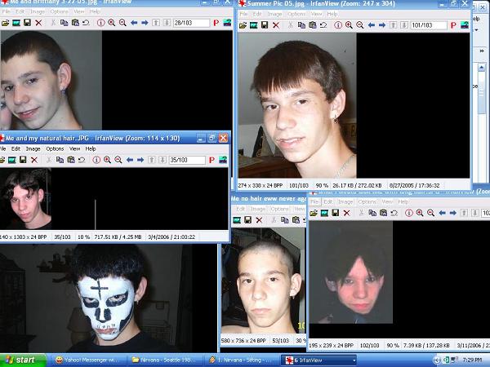Open image information in Summer Pic 05 window
The width and height of the screenshot is (490, 367).
click(340, 25)
